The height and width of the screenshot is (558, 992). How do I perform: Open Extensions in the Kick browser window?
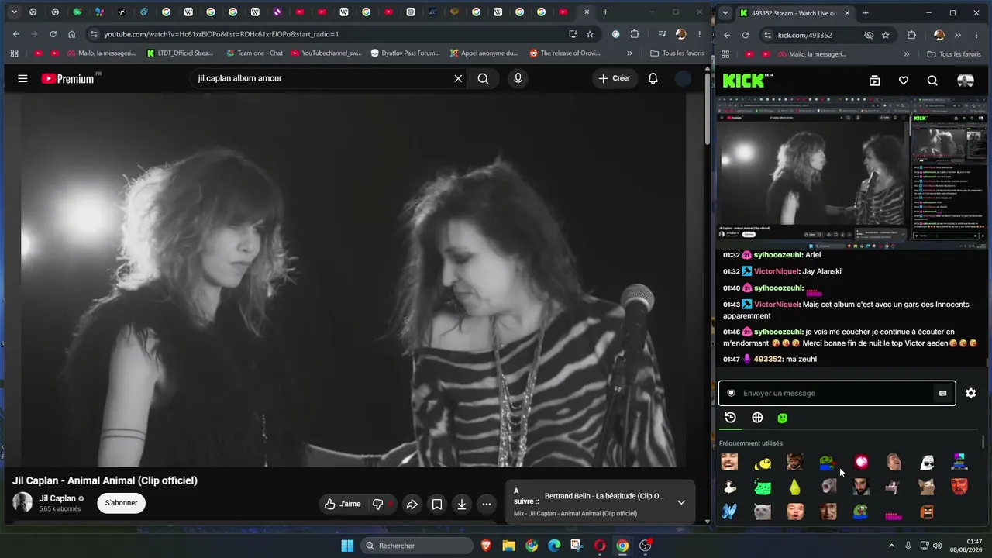click(911, 35)
